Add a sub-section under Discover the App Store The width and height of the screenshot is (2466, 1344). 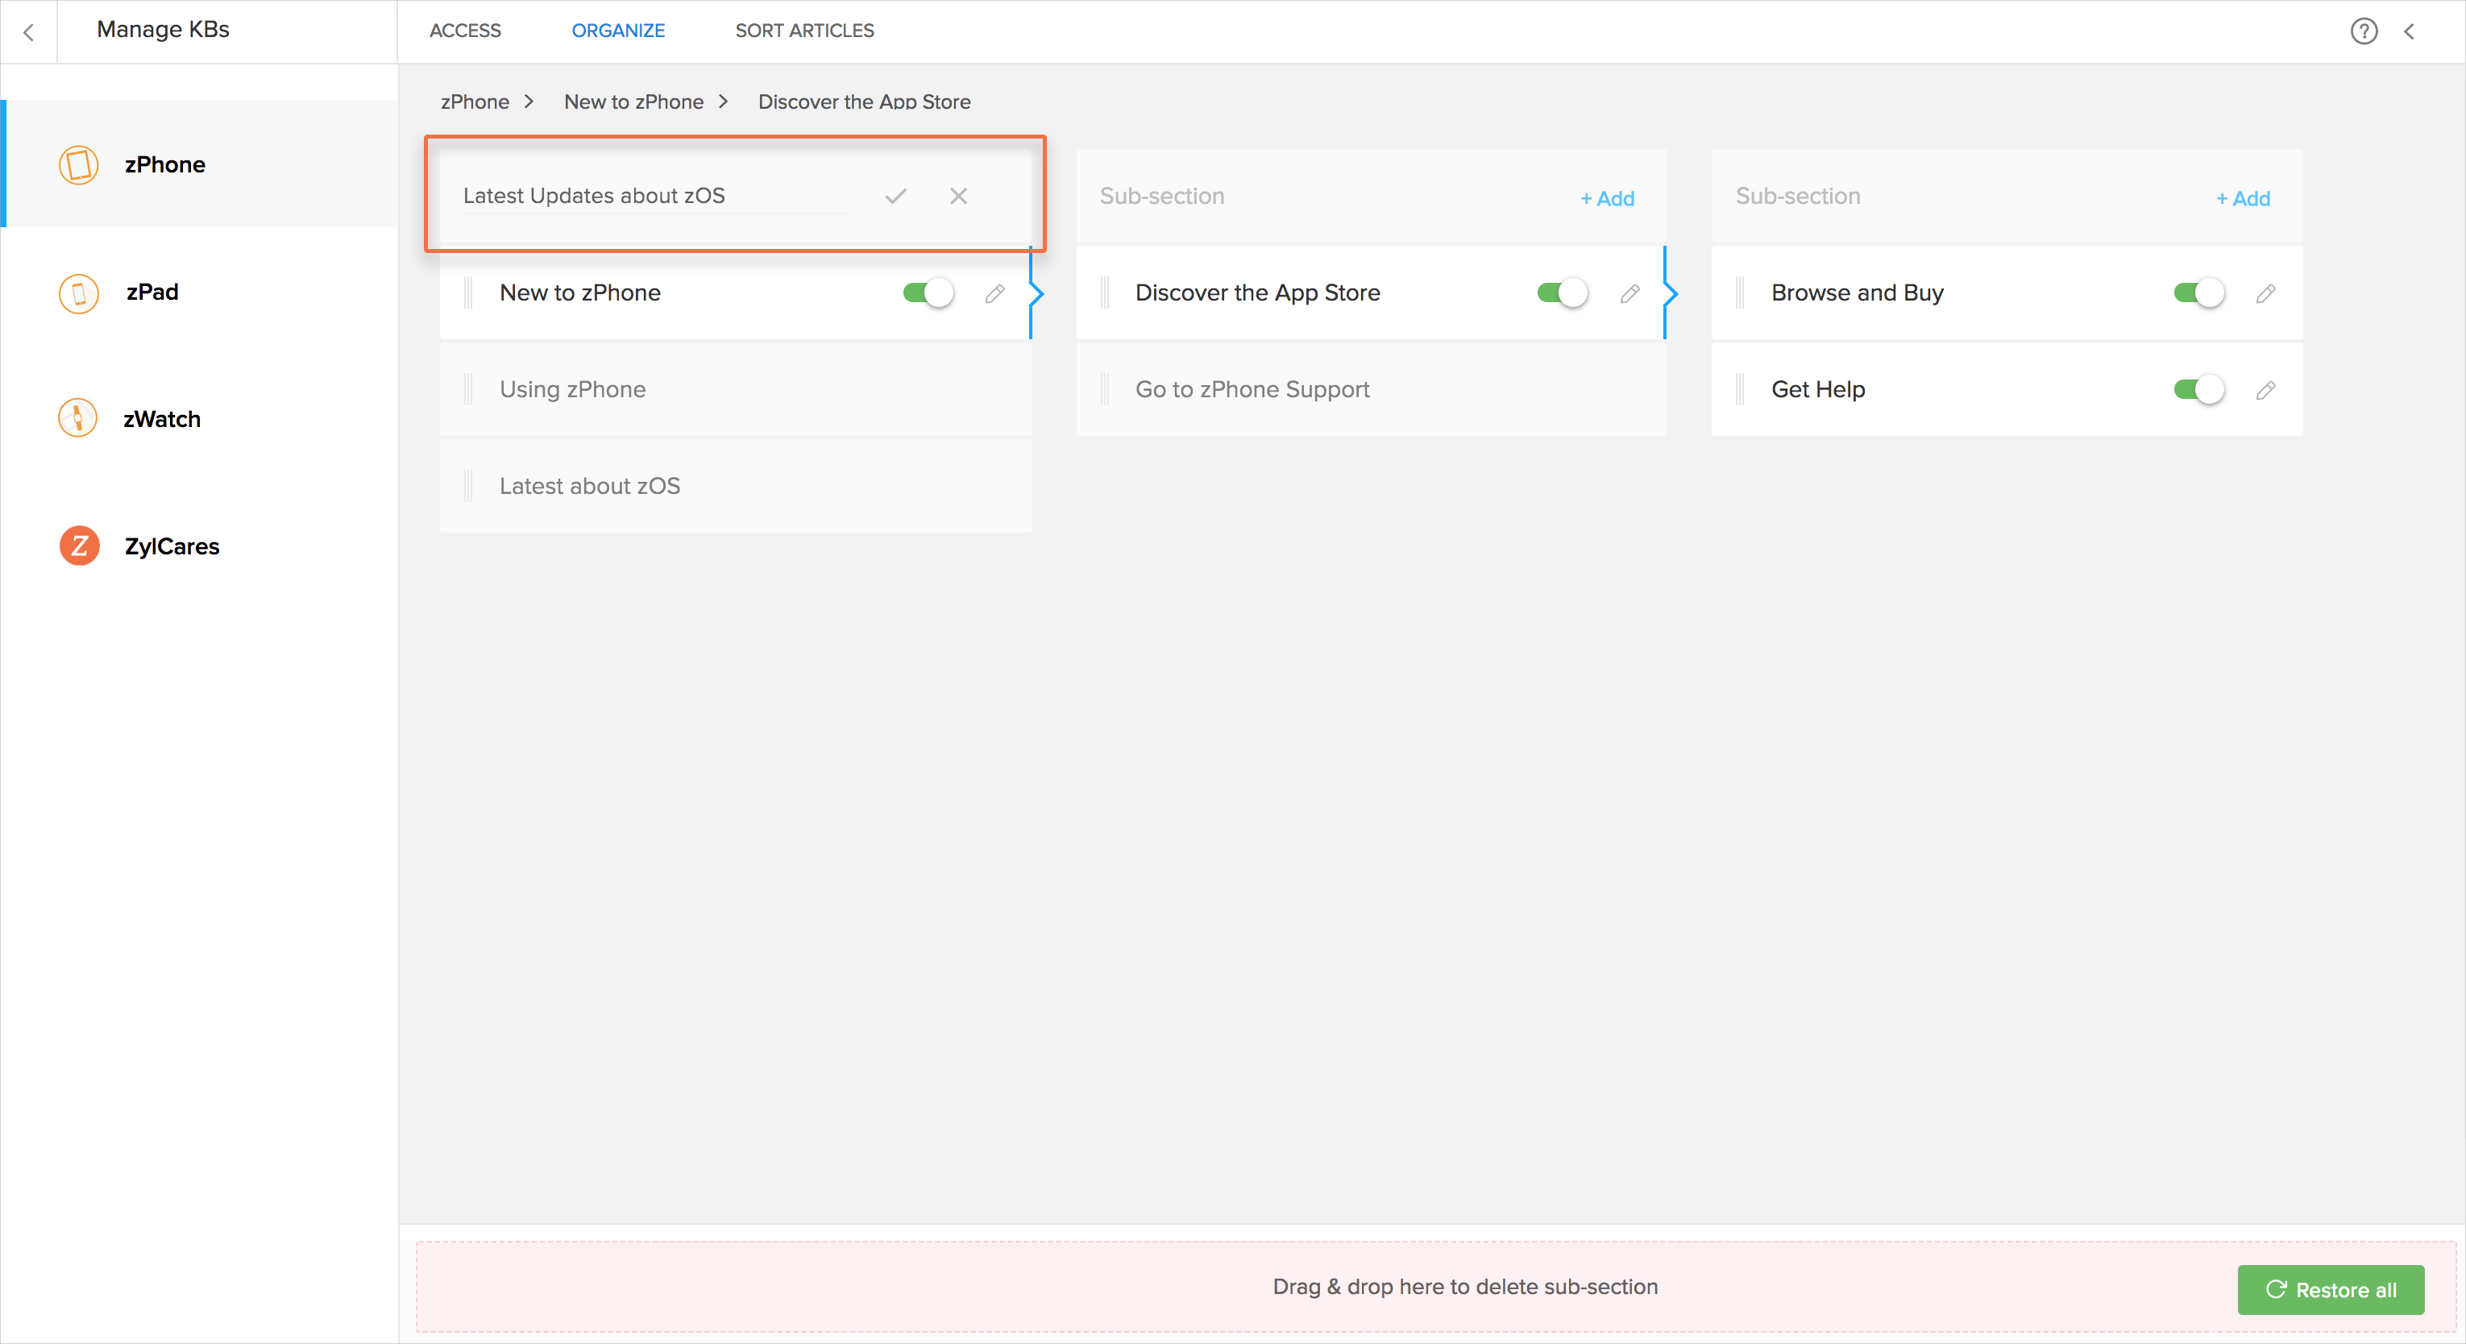pos(2243,198)
